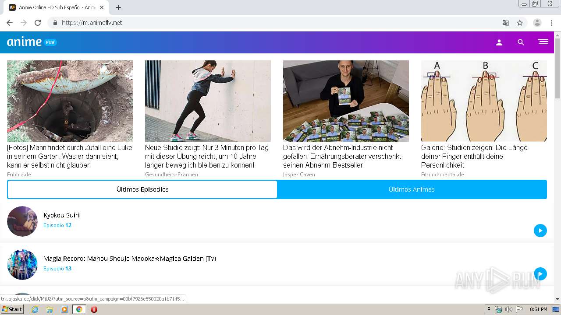561x315 pixels.
Task: Click Episodio 12 text
Action: tap(57, 225)
